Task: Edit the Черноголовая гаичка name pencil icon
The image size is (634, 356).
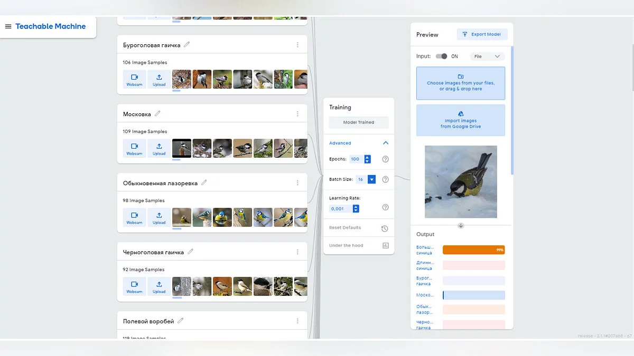Action: pyautogui.click(x=190, y=252)
